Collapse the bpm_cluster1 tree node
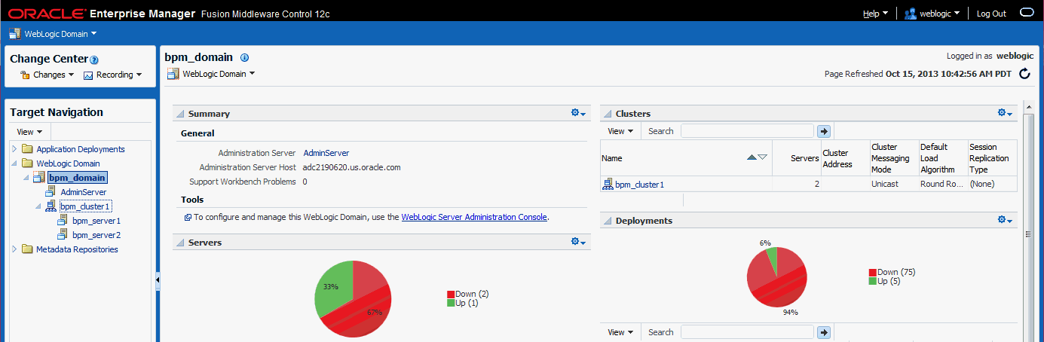 point(38,206)
